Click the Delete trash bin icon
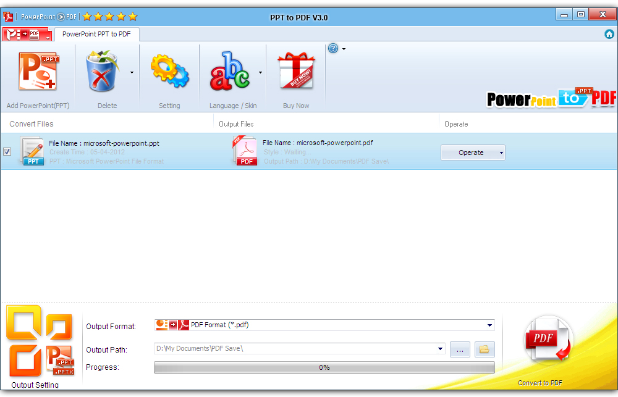618x397 pixels. (x=102, y=71)
